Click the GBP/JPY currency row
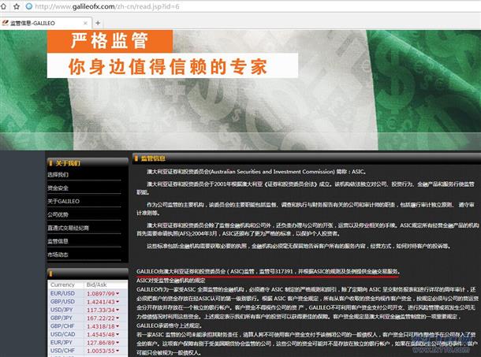 click(x=88, y=318)
